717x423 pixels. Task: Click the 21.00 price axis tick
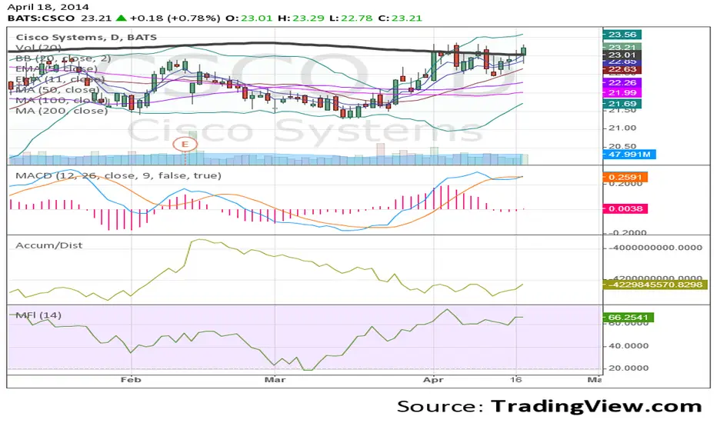tap(622, 128)
